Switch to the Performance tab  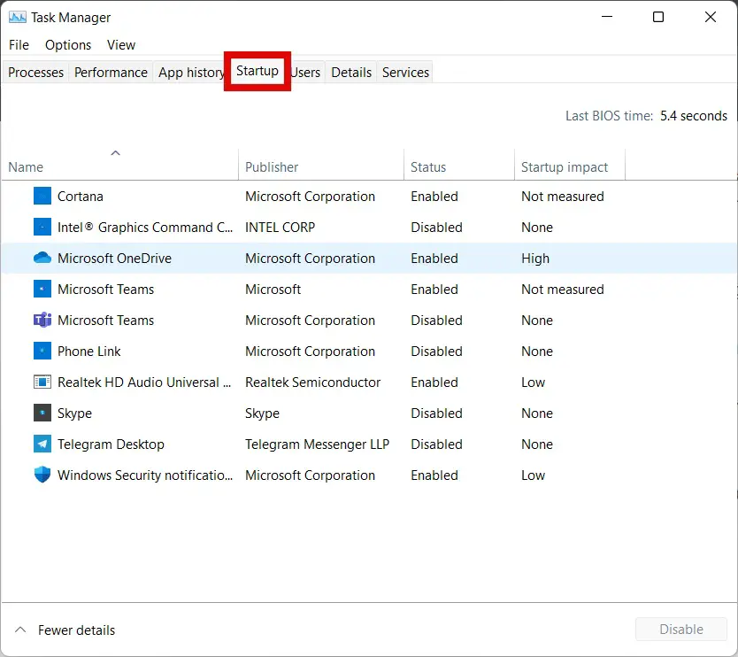click(111, 72)
